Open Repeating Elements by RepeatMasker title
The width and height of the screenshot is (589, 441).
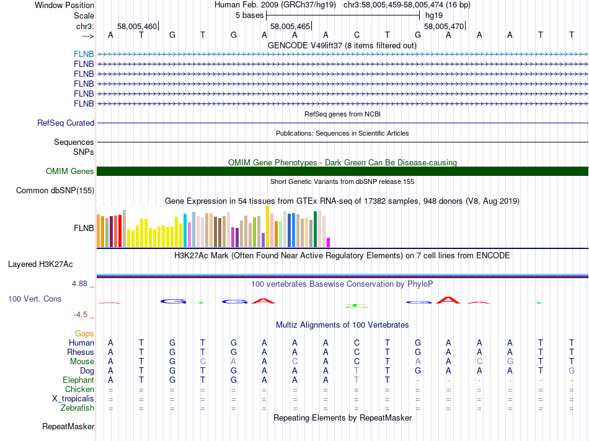(x=343, y=417)
